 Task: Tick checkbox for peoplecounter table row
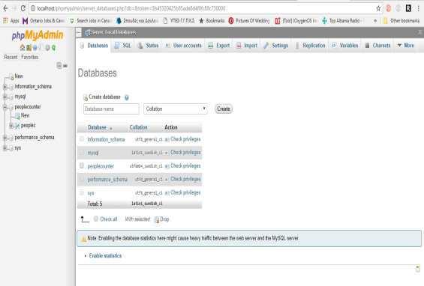pyautogui.click(x=82, y=165)
